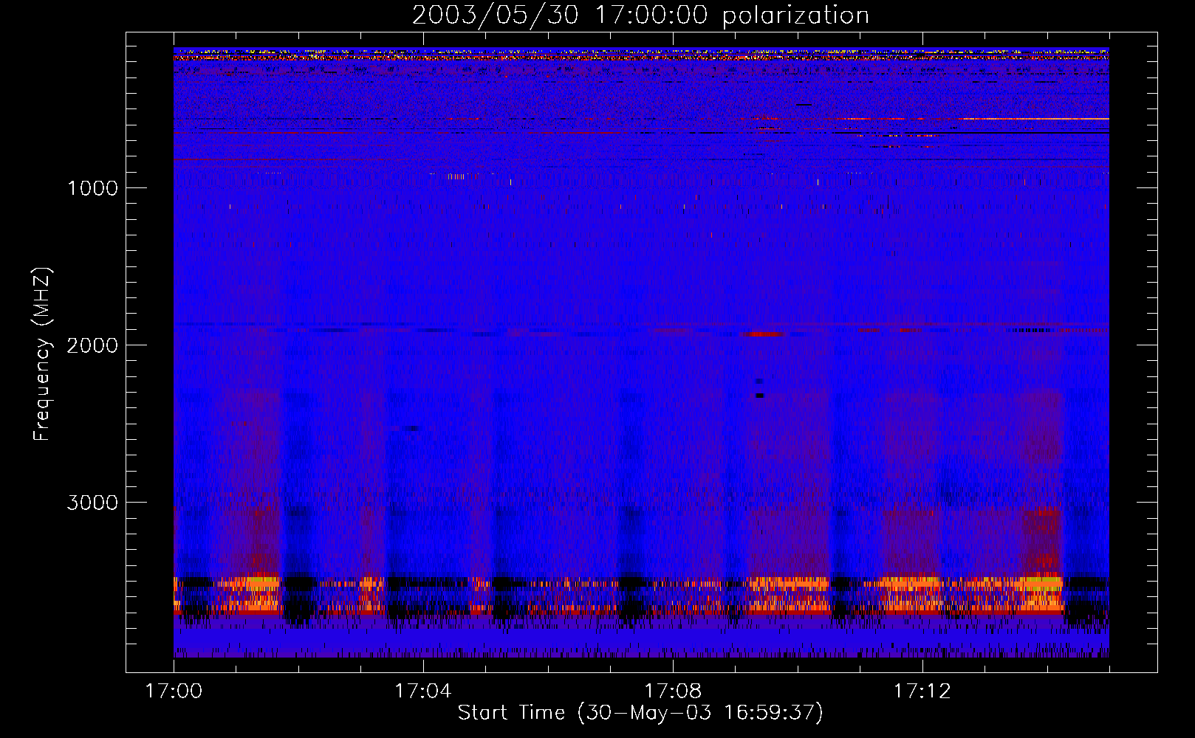Click the '17:00' time tick label
This screenshot has height=738, width=1195.
click(174, 692)
